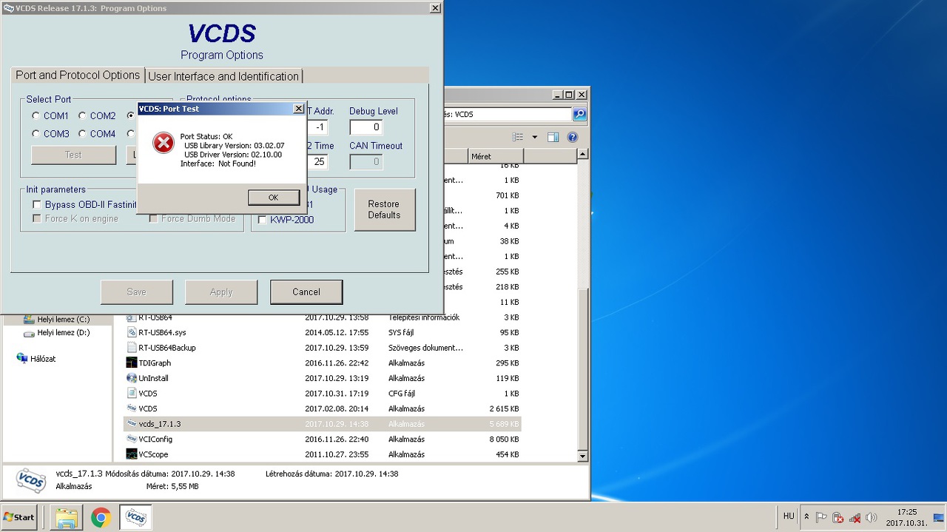Image resolution: width=947 pixels, height=532 pixels.
Task: Open the view options dropdown arrow
Action: coord(535,137)
